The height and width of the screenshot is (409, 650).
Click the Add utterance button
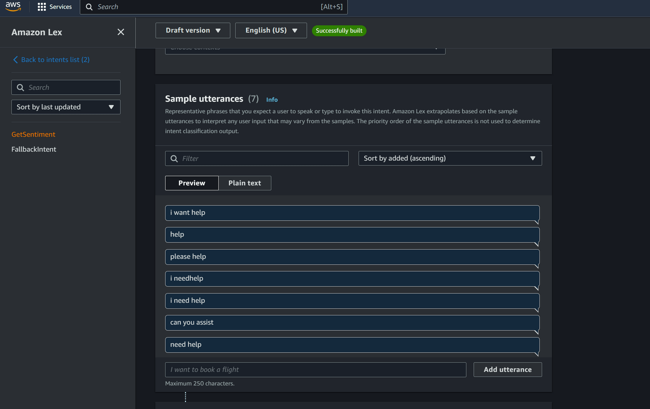pos(507,369)
